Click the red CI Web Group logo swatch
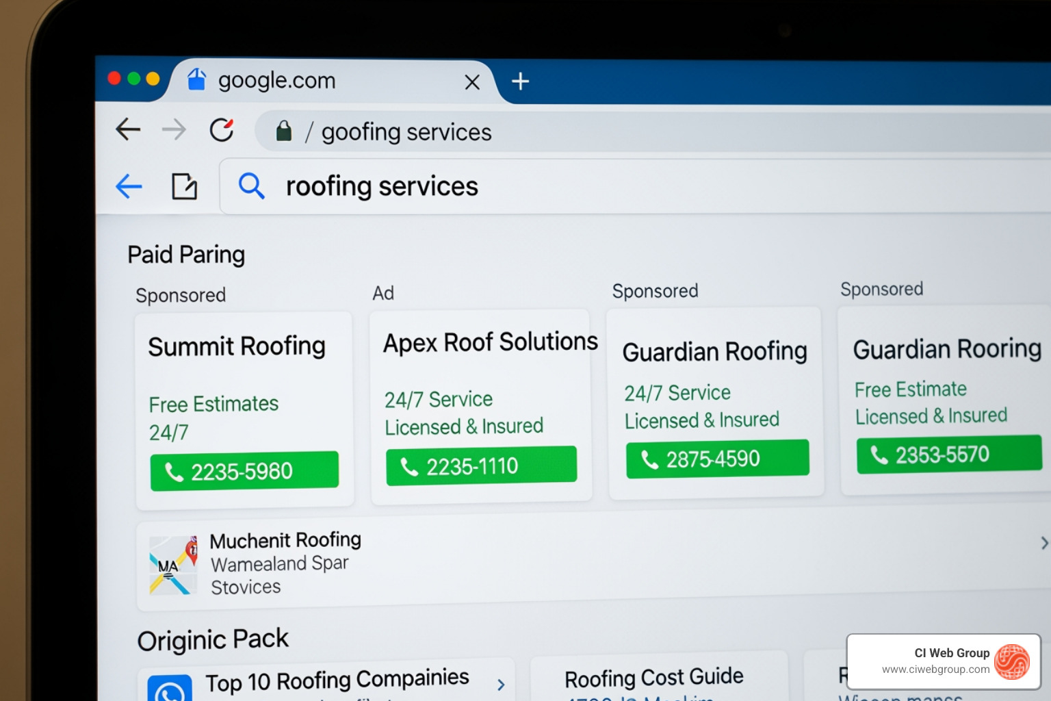Viewport: 1051px width, 701px height. [1013, 661]
